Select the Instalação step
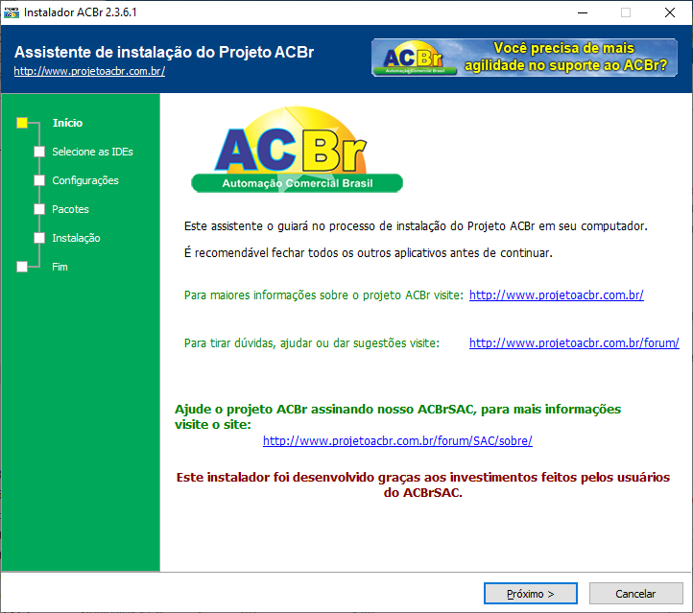 pos(76,238)
